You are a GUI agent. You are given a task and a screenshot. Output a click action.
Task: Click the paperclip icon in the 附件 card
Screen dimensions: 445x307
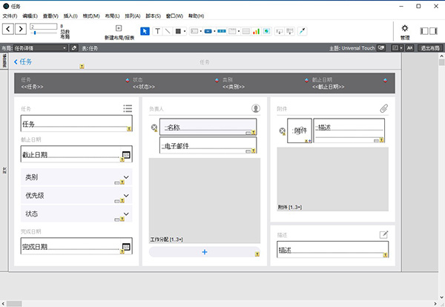pos(384,108)
